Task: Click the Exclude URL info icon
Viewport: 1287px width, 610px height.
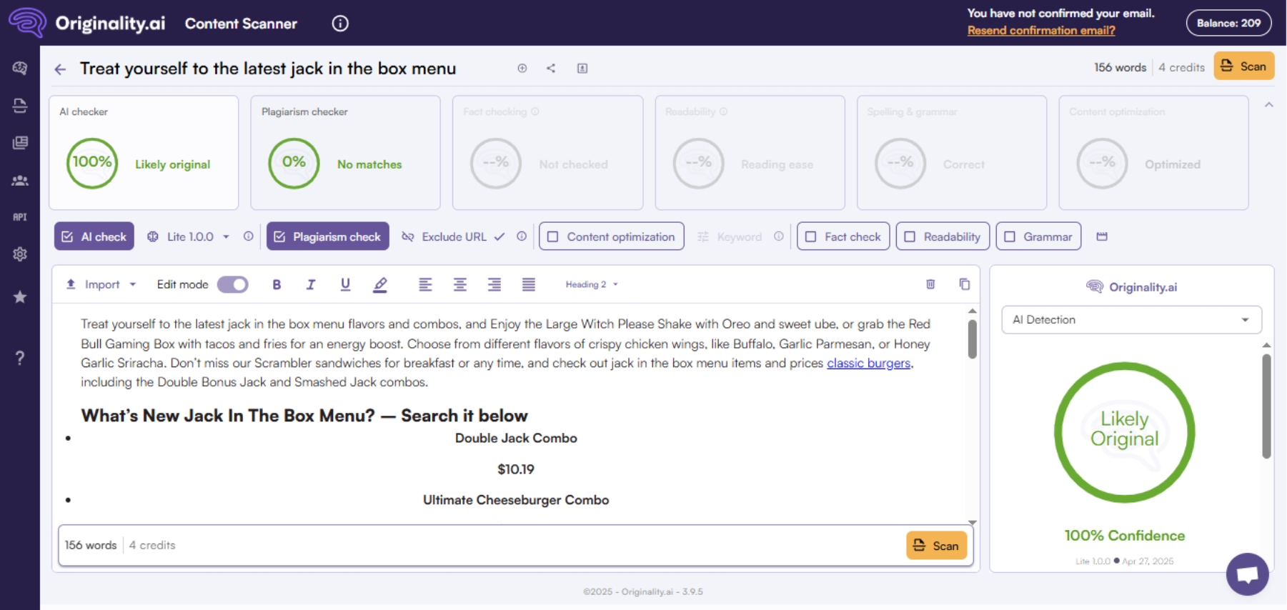Action: [522, 236]
